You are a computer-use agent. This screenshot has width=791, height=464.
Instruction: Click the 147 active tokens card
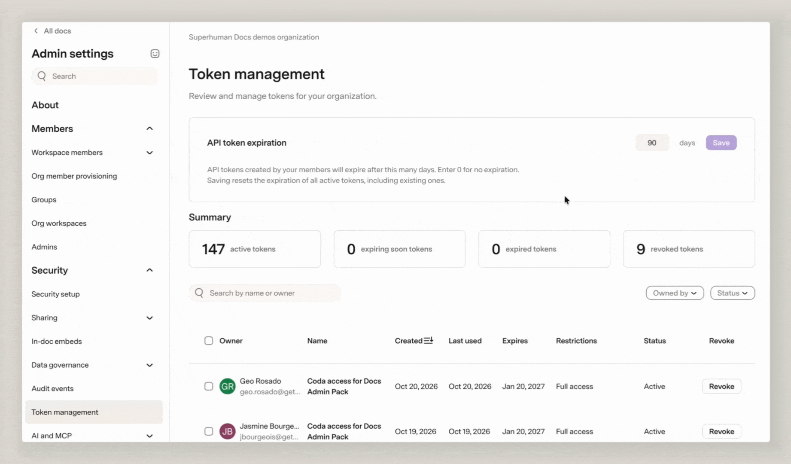[x=255, y=249]
